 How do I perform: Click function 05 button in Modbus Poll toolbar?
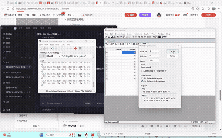coord(134,37)
